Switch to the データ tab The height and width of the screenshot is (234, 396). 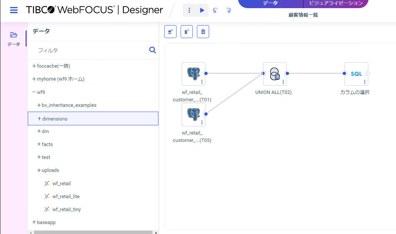[x=271, y=4]
